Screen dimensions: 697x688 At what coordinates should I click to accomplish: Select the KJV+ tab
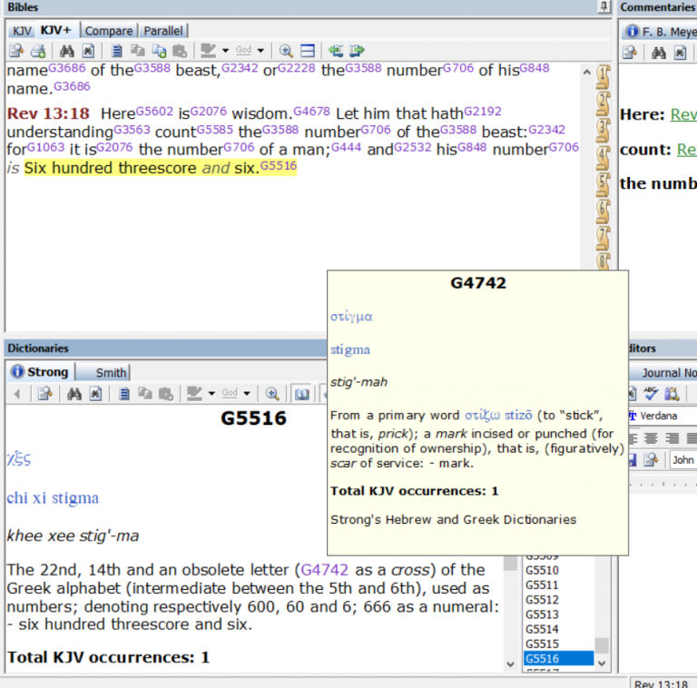(x=55, y=30)
